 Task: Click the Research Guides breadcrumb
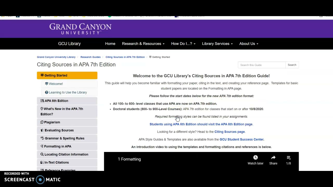90,57
